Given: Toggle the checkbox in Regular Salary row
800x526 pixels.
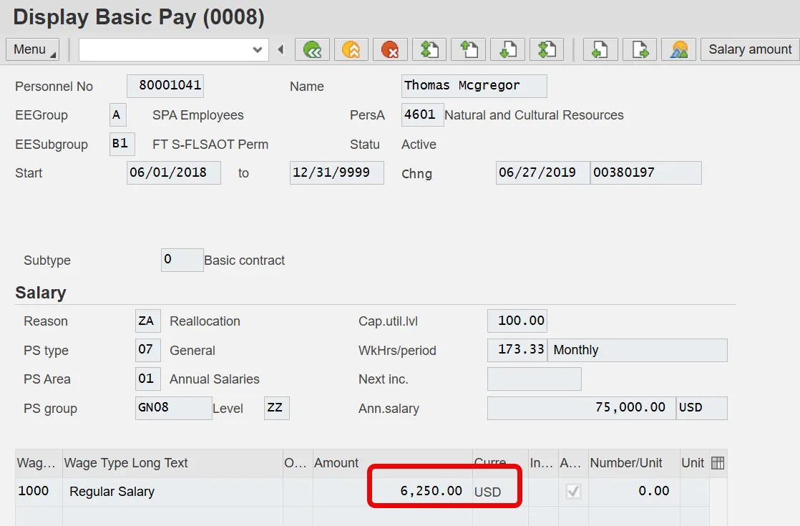Looking at the screenshot, I should (x=573, y=491).
